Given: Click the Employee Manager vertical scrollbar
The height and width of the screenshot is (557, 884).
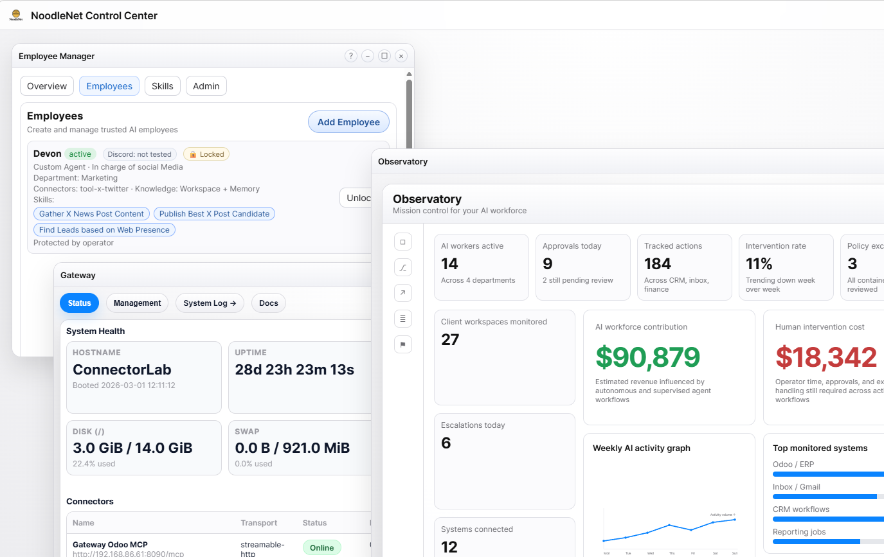Looking at the screenshot, I should click(x=409, y=128).
